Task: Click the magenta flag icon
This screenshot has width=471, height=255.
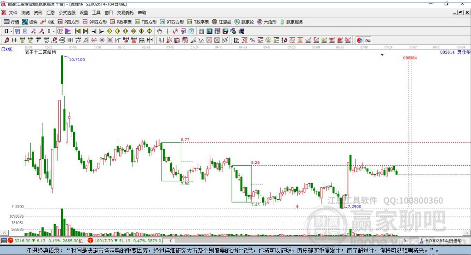Action: pyautogui.click(x=68, y=31)
